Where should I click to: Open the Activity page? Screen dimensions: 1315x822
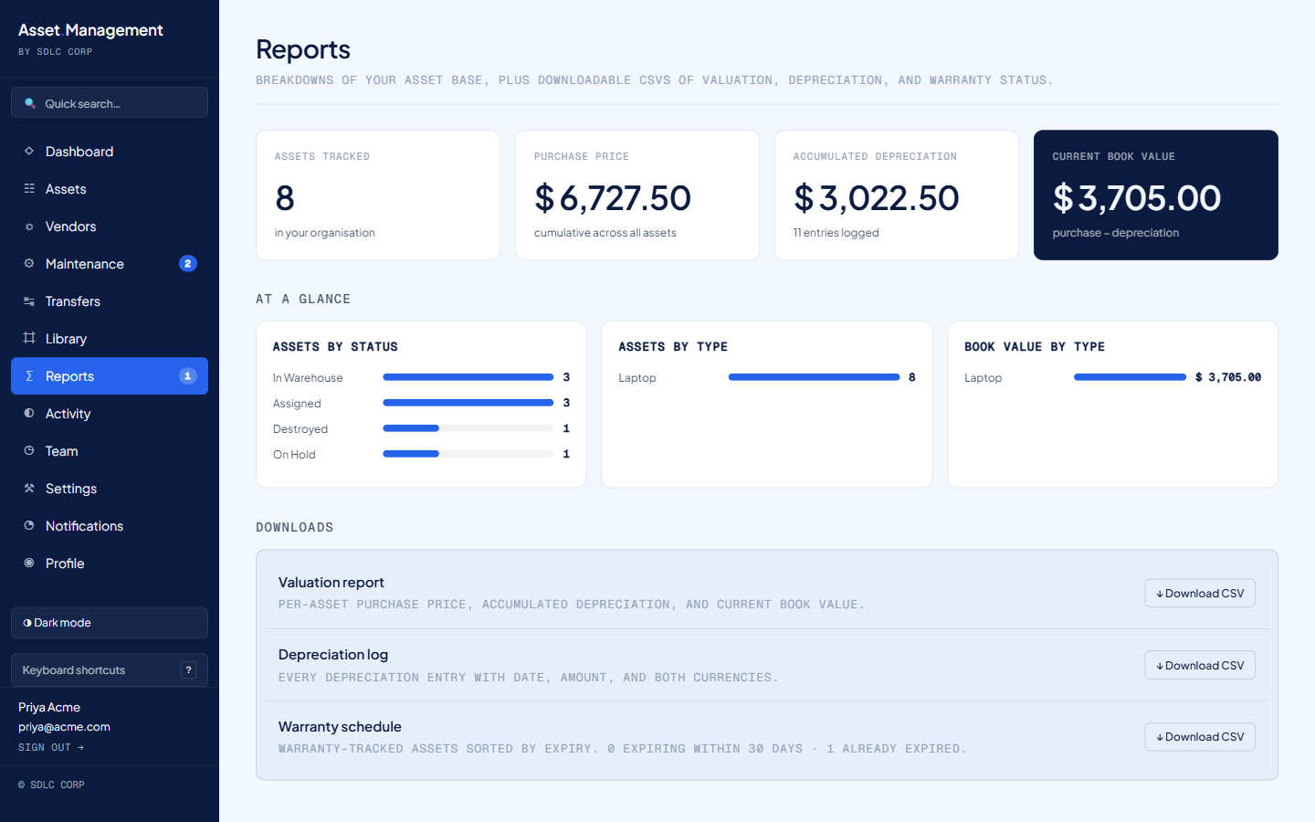point(110,413)
